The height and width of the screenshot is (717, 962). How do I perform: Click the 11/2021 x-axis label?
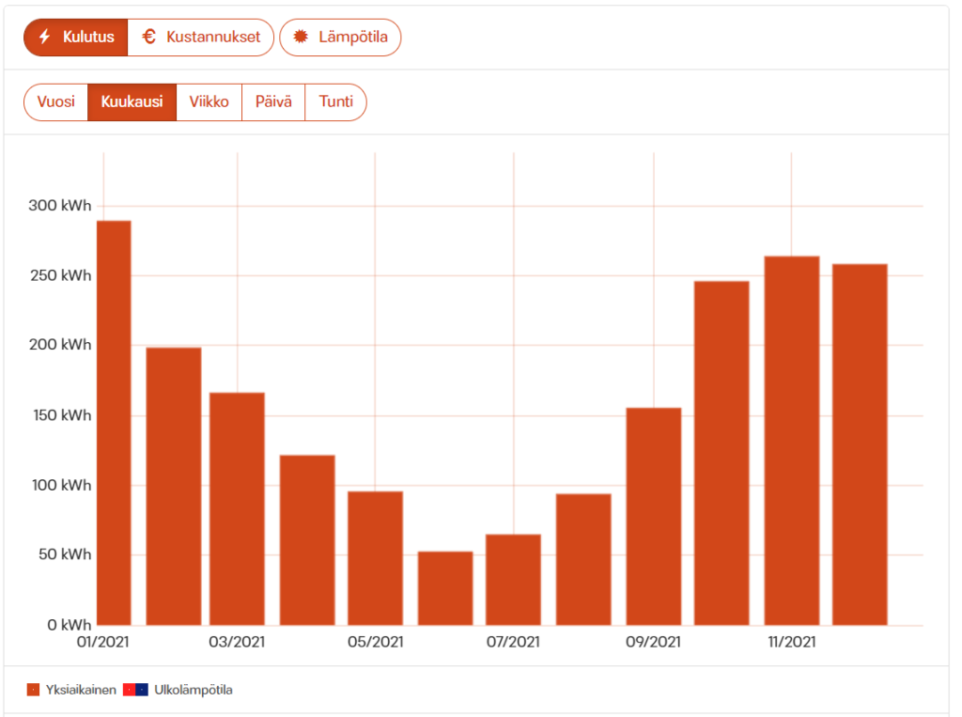792,642
